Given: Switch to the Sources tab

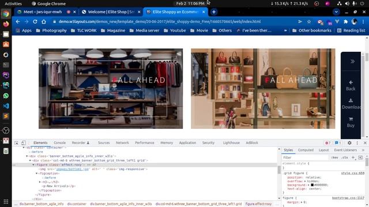Looking at the screenshot, I should point(104,143).
